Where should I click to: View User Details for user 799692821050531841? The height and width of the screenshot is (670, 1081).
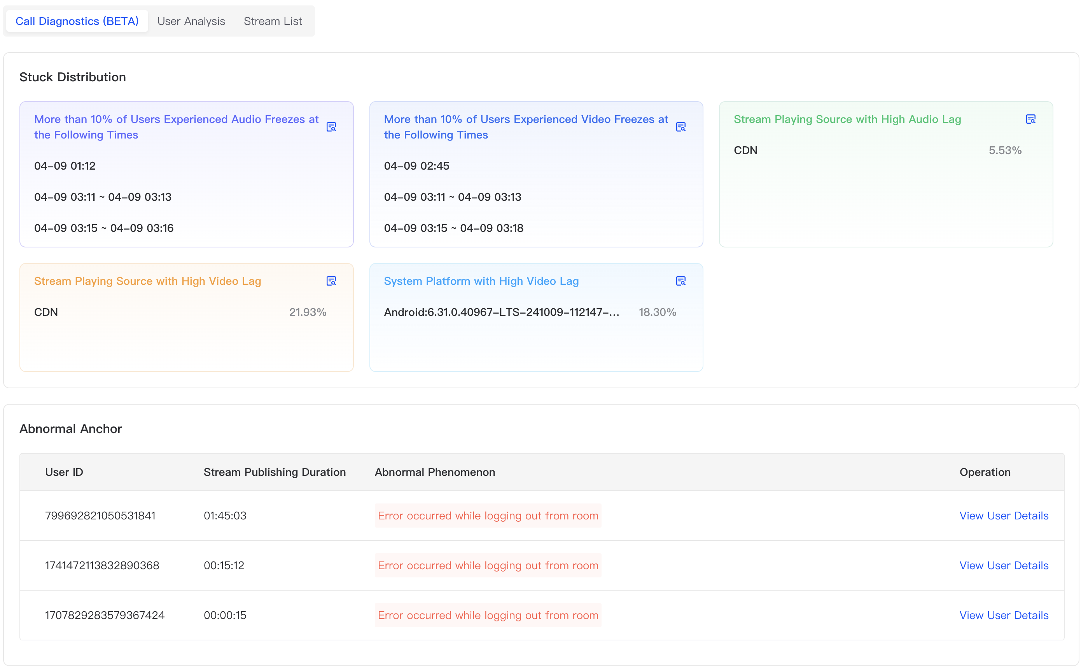[1003, 516]
